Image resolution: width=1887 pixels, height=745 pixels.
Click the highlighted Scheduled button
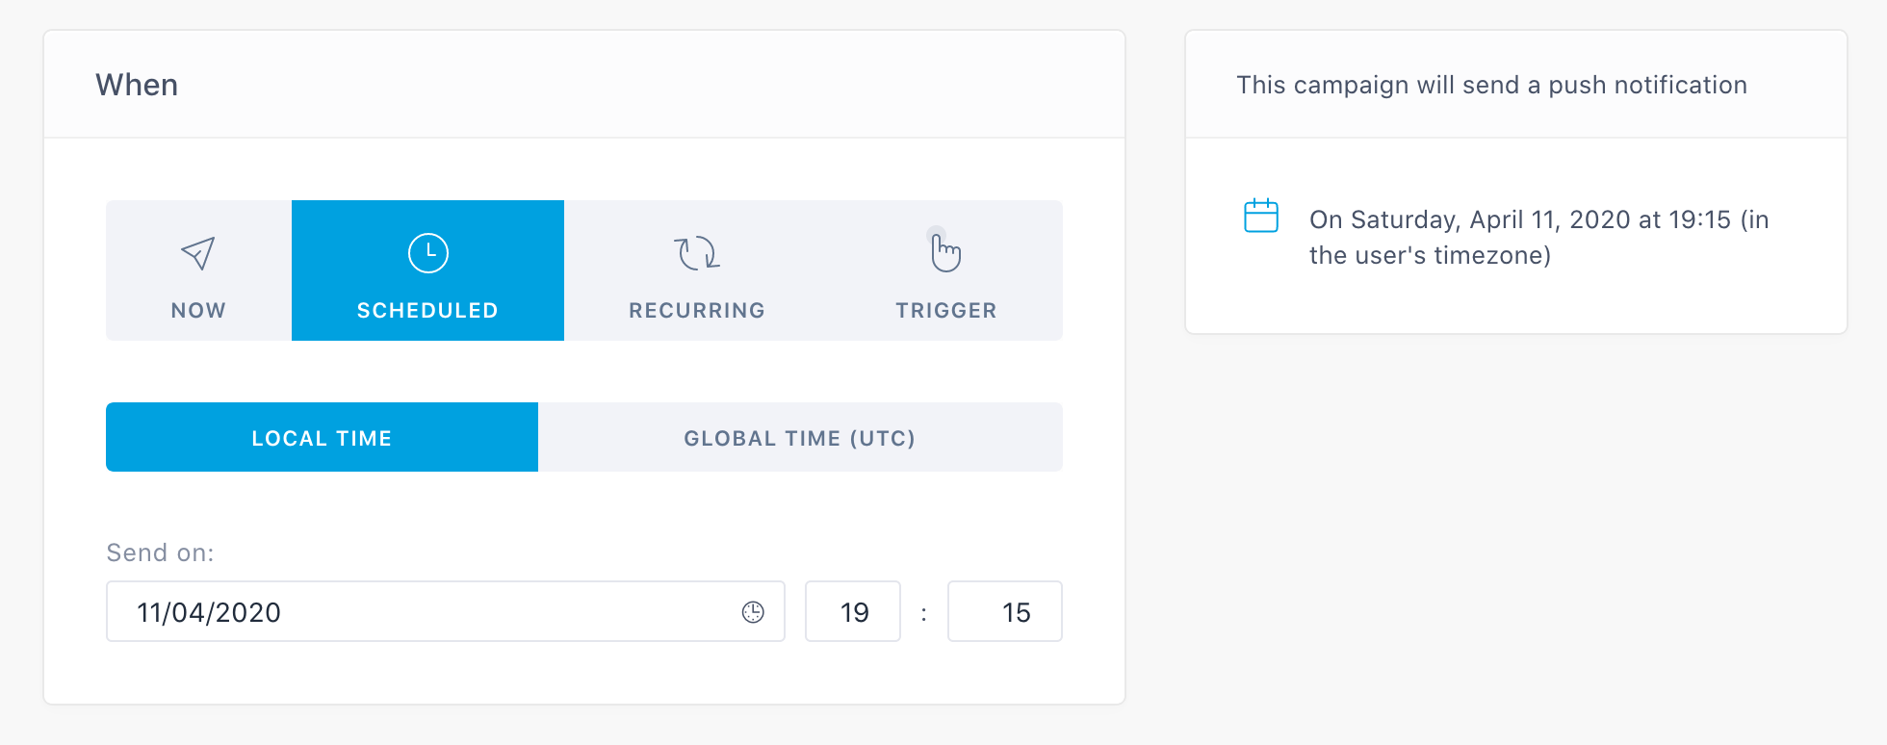427,270
